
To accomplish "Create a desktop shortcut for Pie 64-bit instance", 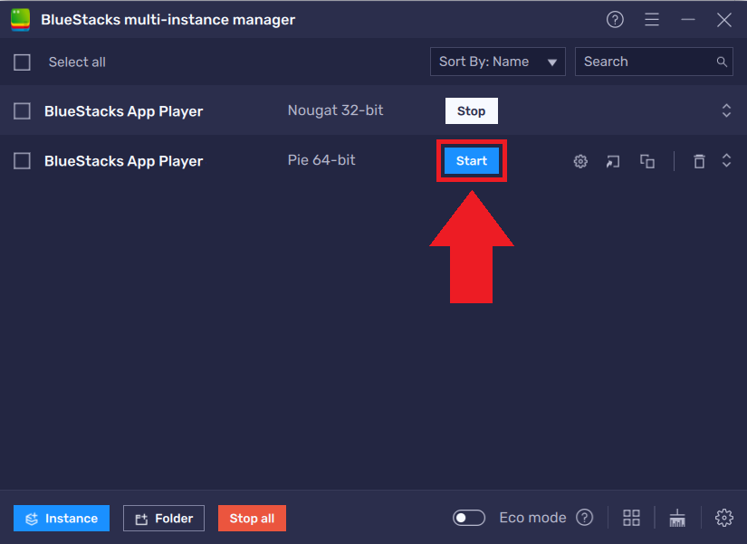I will pyautogui.click(x=612, y=160).
